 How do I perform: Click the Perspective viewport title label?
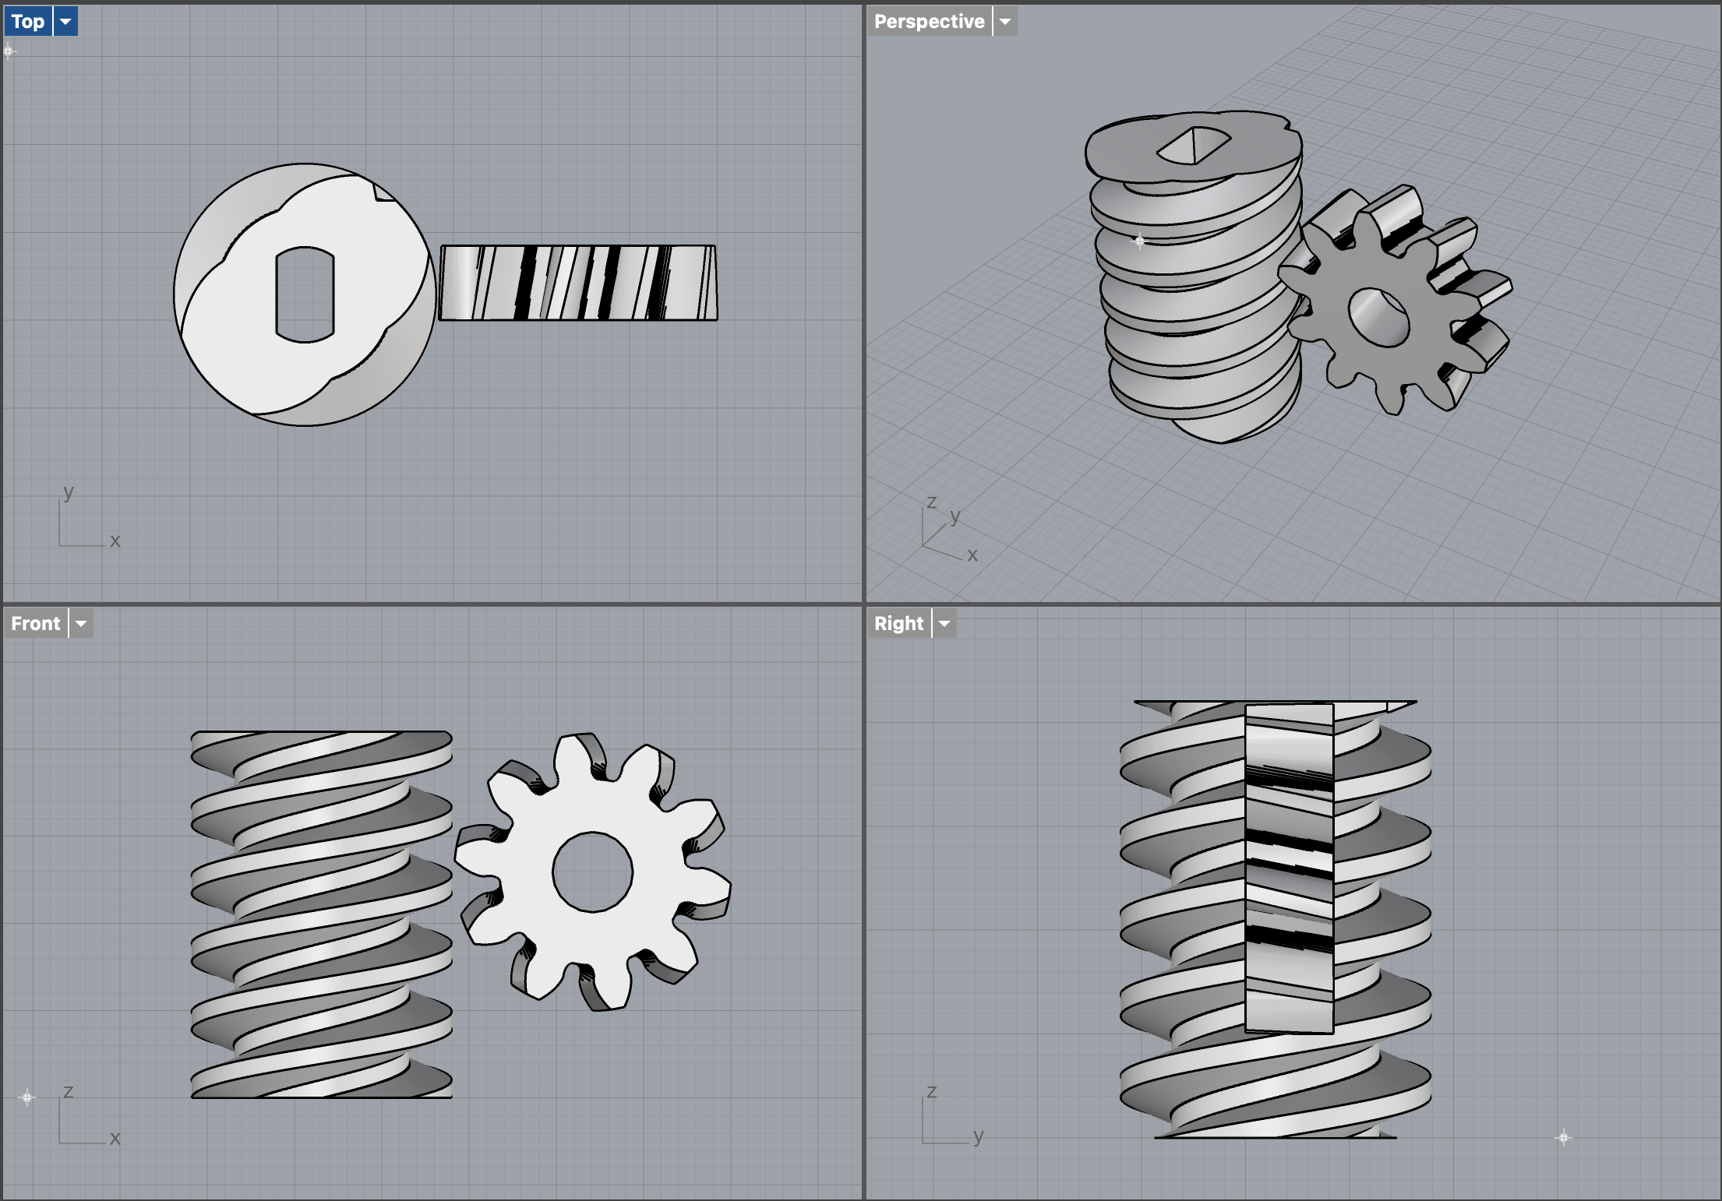(x=929, y=22)
